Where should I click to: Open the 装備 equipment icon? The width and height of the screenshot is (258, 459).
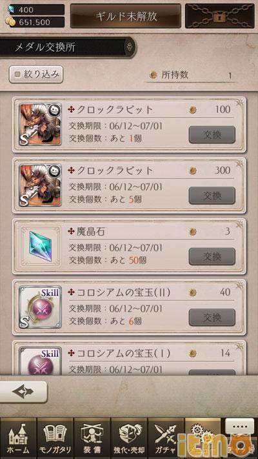(92, 438)
